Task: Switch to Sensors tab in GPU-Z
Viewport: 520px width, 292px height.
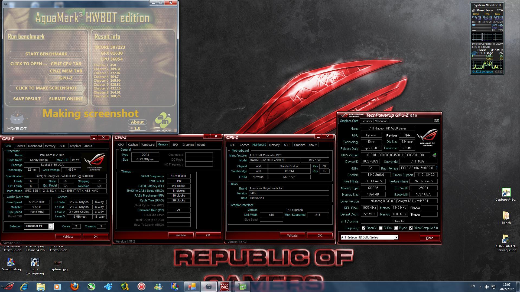Action: (366, 121)
